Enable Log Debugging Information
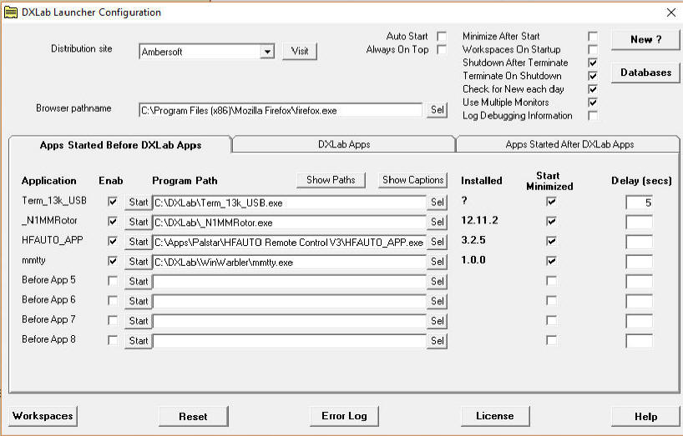 click(x=593, y=116)
